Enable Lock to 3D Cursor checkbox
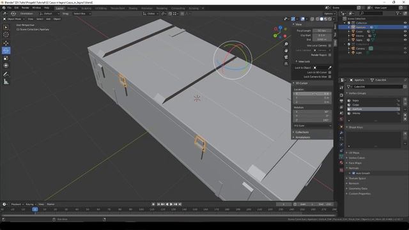Viewport: 409px width, 230px height. tap(330, 72)
